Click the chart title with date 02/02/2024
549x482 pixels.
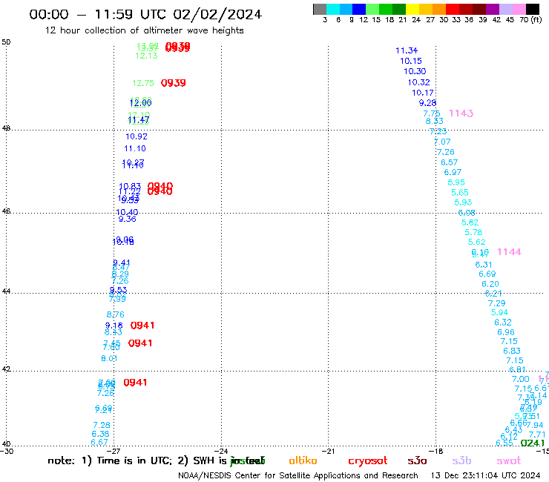coord(145,14)
